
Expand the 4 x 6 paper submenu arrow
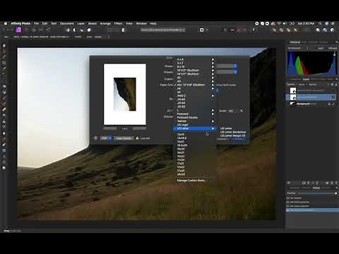click(213, 60)
